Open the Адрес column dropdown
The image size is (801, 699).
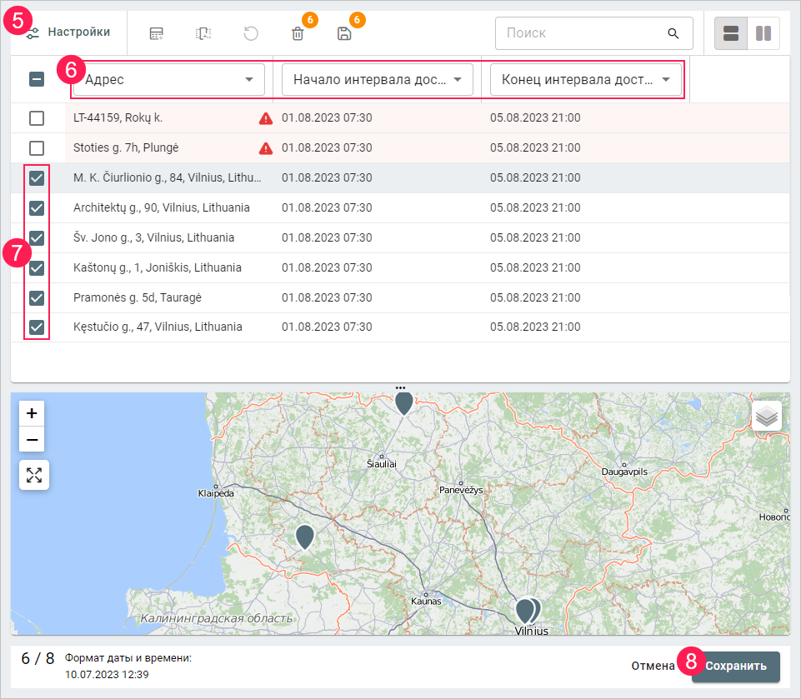pos(169,80)
